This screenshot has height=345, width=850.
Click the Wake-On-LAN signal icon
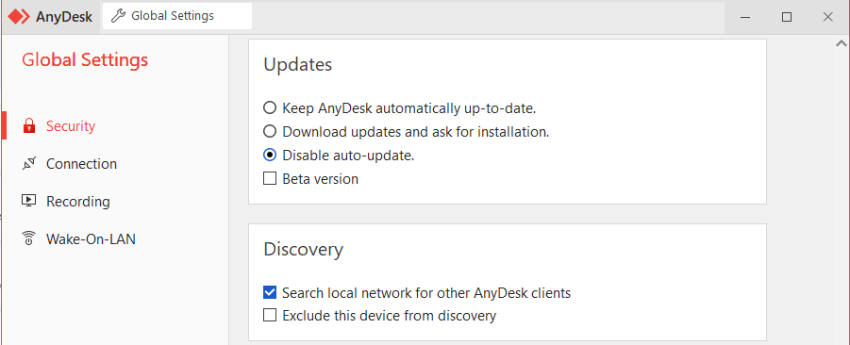[28, 238]
